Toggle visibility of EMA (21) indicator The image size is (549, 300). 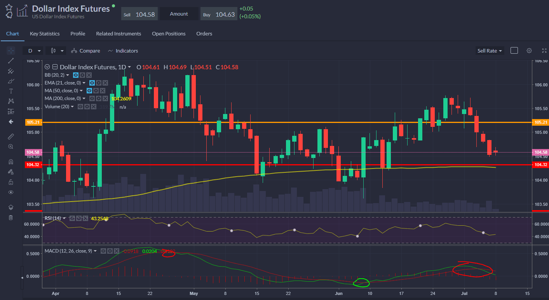[92, 83]
